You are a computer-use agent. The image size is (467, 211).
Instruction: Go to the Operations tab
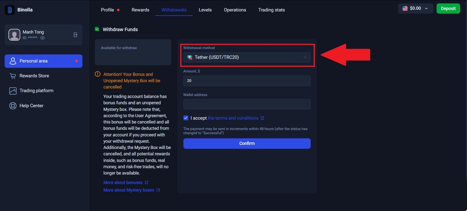pyautogui.click(x=235, y=10)
